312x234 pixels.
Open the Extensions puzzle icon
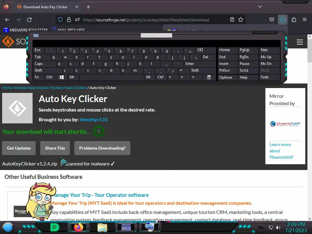[x=294, y=20]
